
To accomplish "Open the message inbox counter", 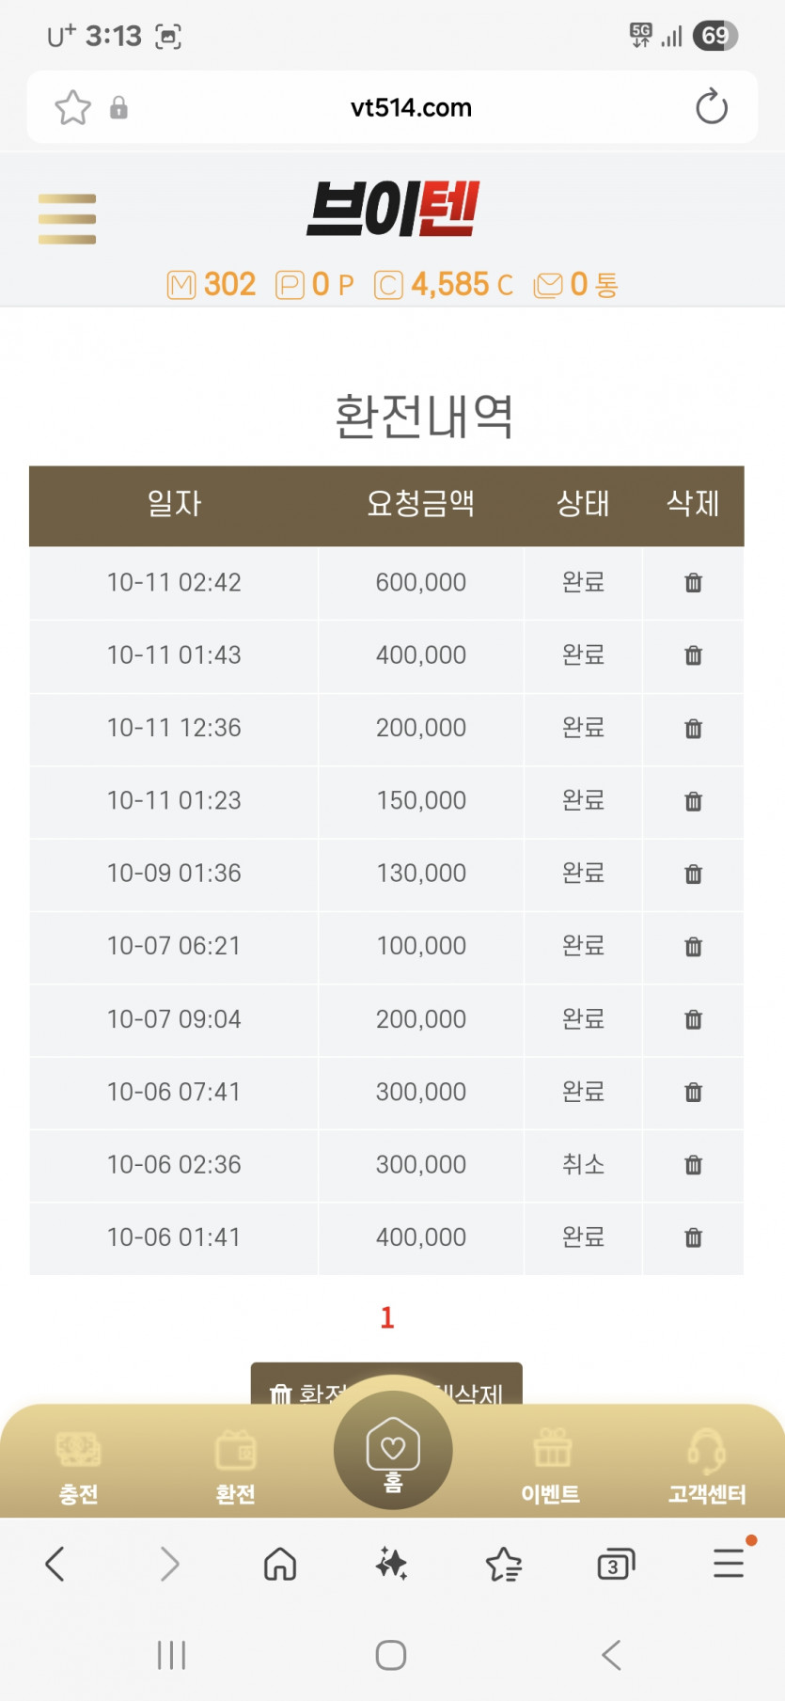I will point(575,284).
